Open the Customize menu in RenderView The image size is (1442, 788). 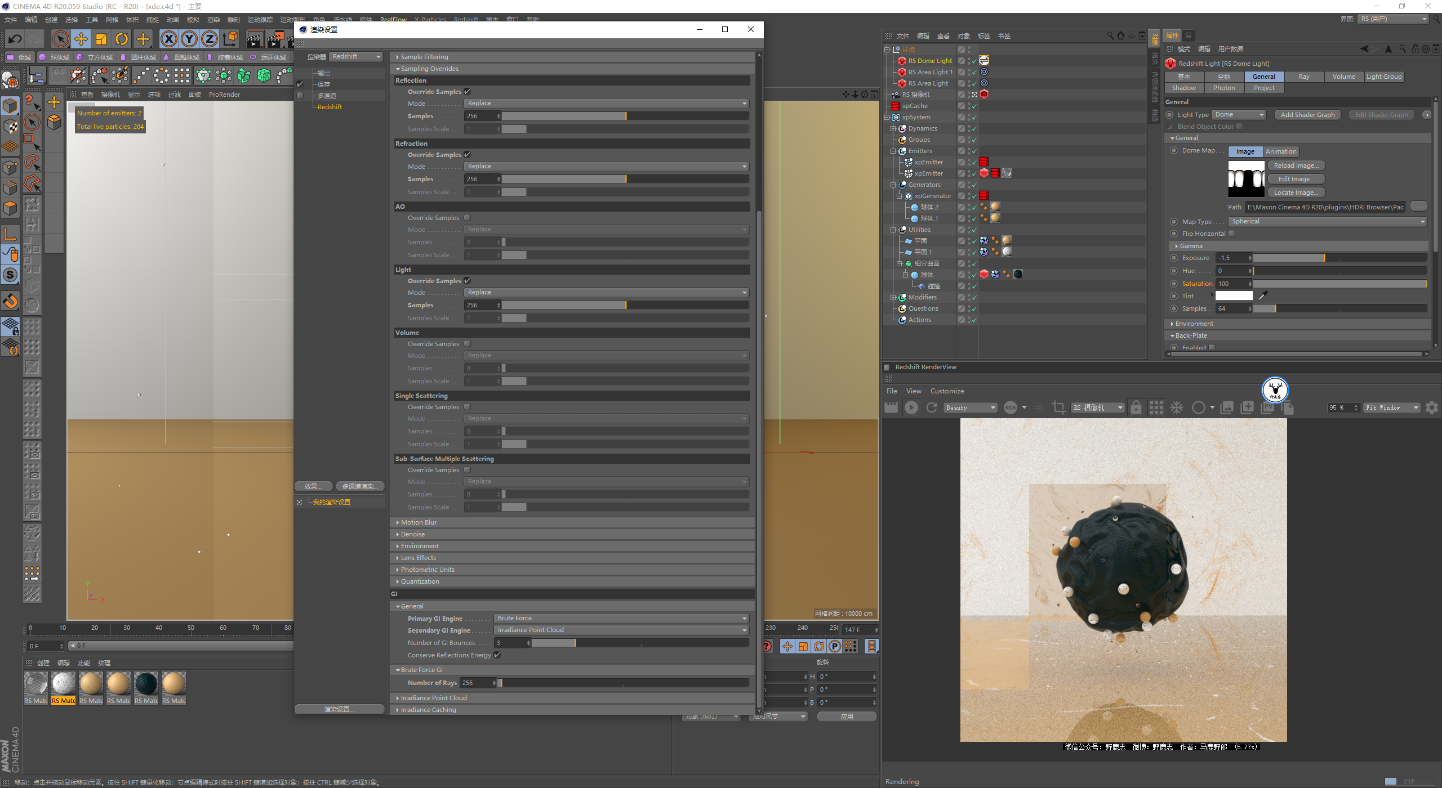click(947, 391)
